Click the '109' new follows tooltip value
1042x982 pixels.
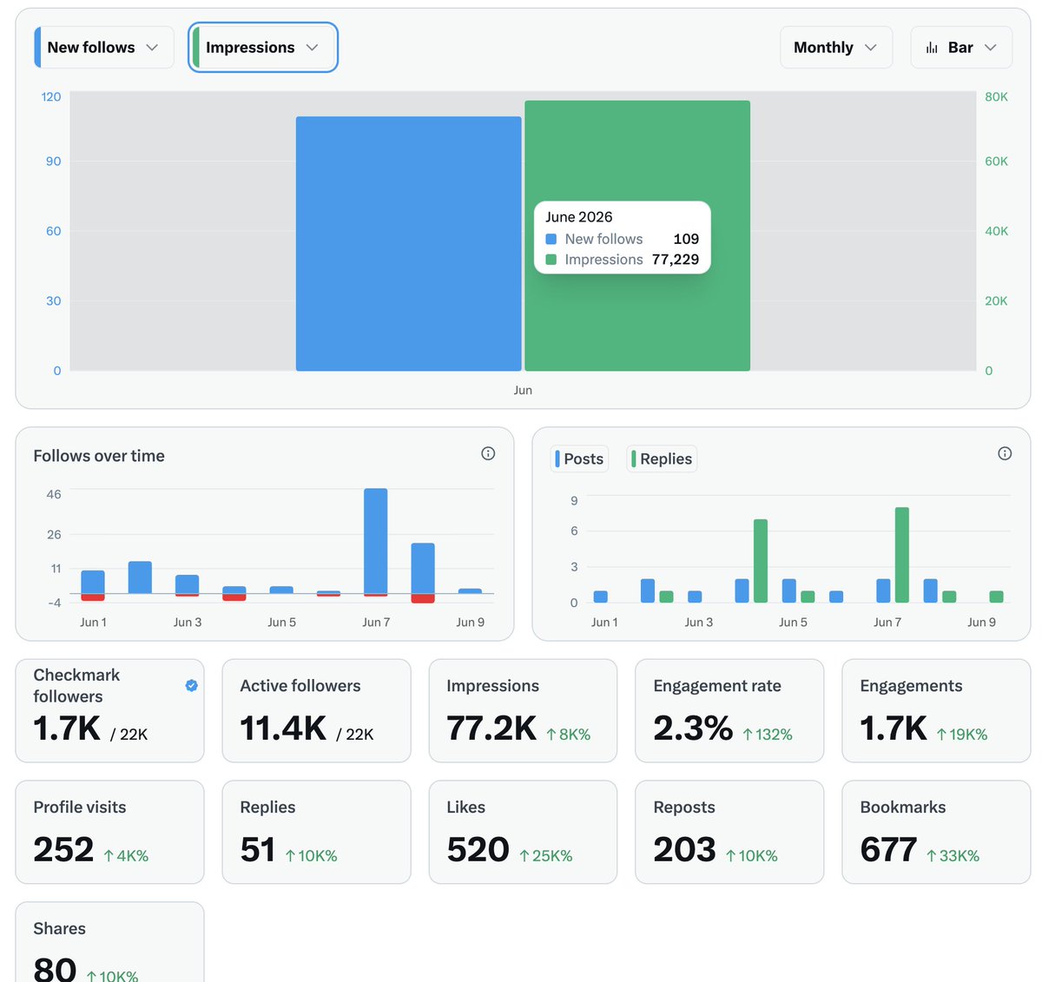click(x=686, y=239)
